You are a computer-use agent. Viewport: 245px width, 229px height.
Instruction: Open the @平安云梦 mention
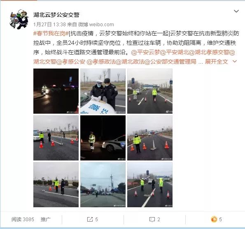(x=146, y=52)
